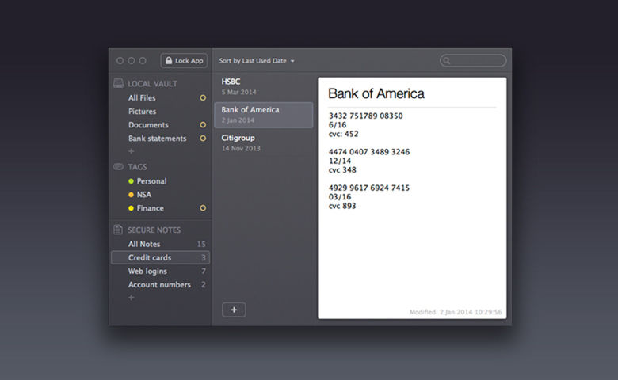
Task: Select the Credit cards category
Action: click(160, 257)
